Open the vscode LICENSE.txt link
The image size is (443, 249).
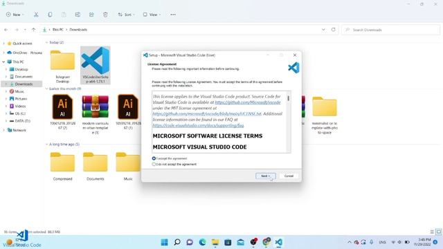[207, 113]
